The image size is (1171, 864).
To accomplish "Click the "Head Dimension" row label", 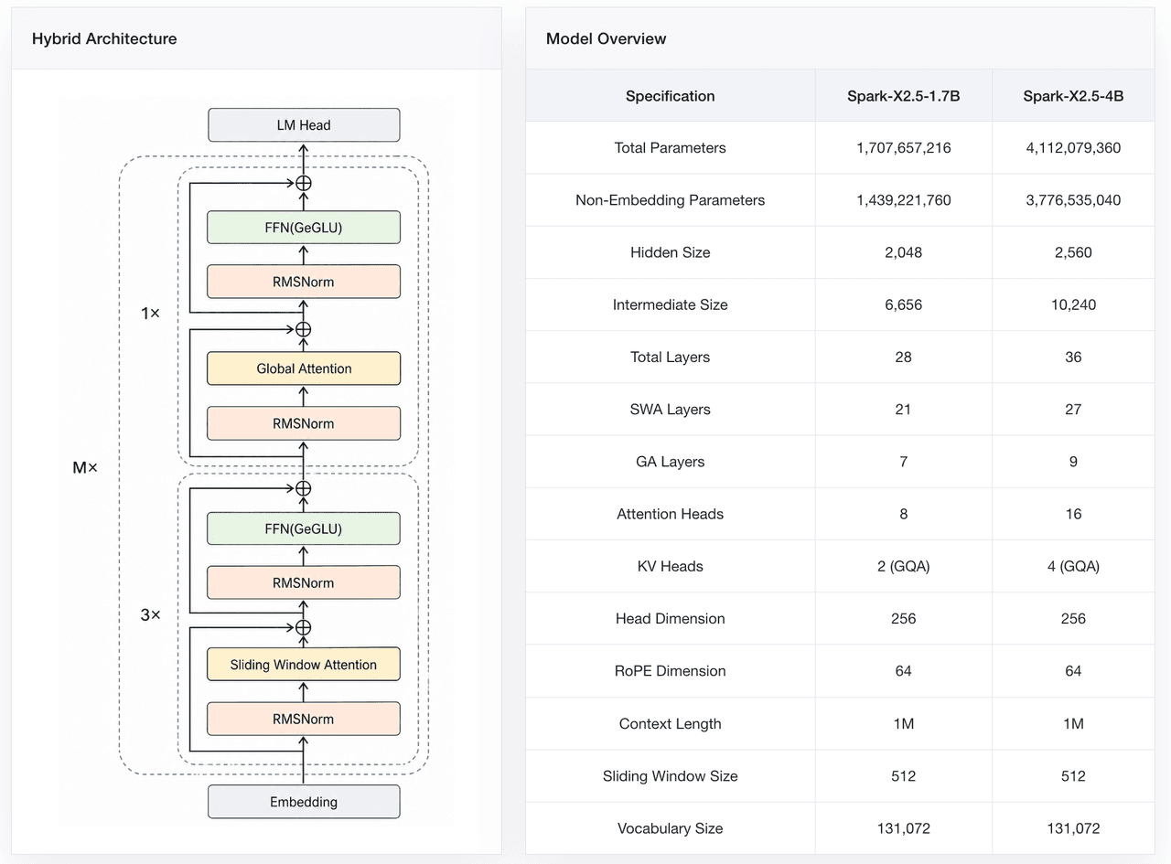I will 671,618.
